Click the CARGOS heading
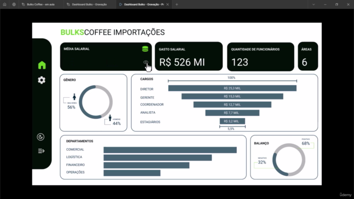Screen dimensions: 354x199 click(x=147, y=79)
